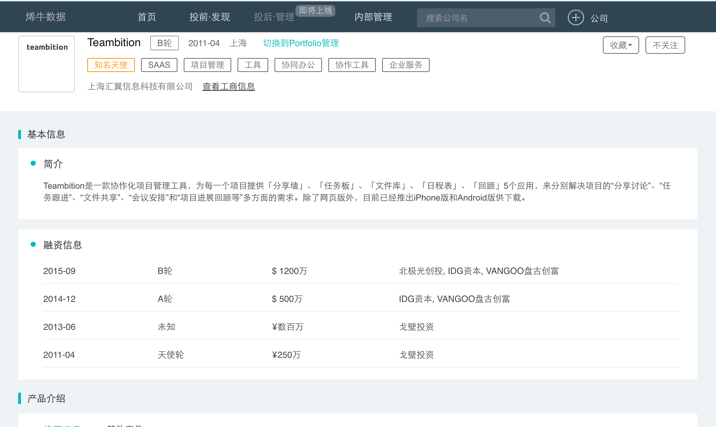The width and height of the screenshot is (716, 427).
Task: Click the 烯牛数据 brand logo
Action: point(45,17)
